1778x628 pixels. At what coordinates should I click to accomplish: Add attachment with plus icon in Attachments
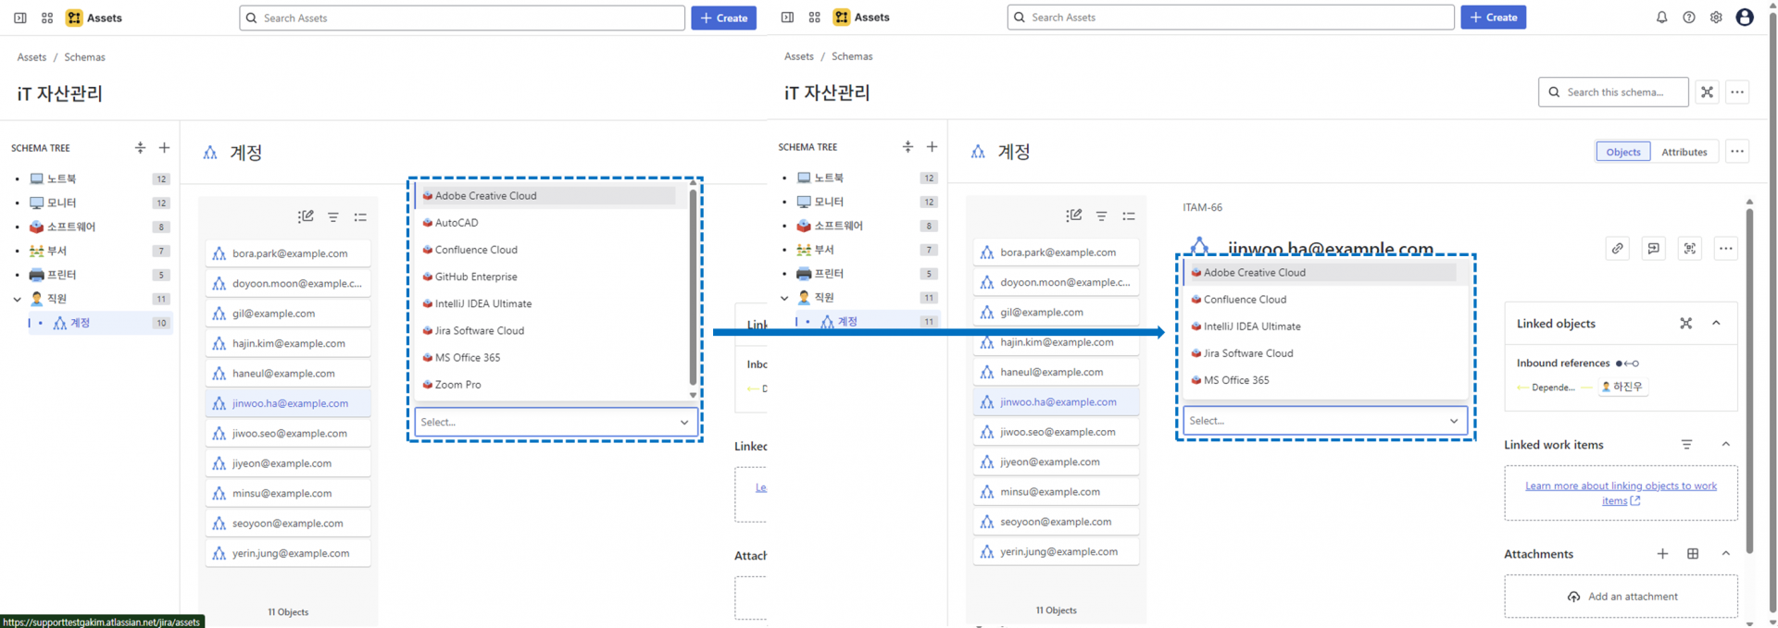1662,553
